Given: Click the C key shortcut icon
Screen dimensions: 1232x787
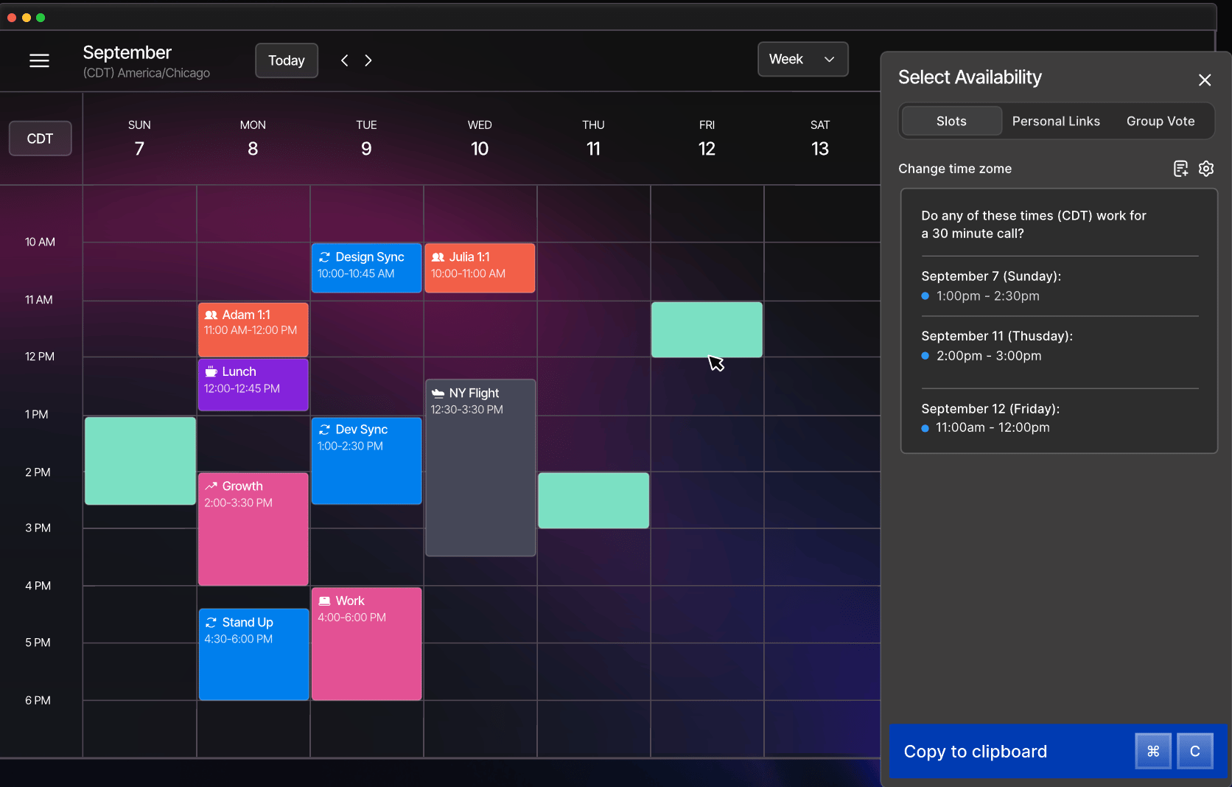Looking at the screenshot, I should 1195,751.
